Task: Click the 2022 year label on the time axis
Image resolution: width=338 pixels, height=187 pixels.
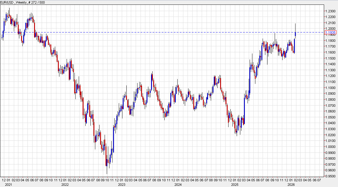Action: point(65,184)
